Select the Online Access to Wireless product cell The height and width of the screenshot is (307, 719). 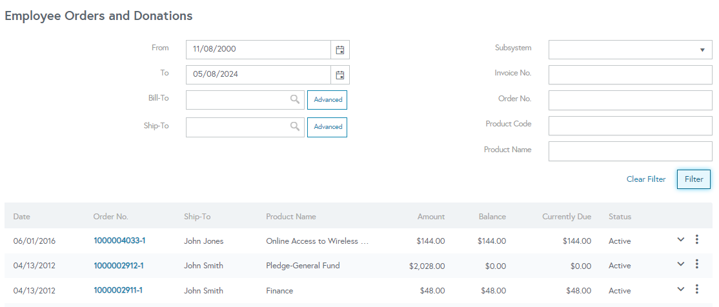click(318, 241)
